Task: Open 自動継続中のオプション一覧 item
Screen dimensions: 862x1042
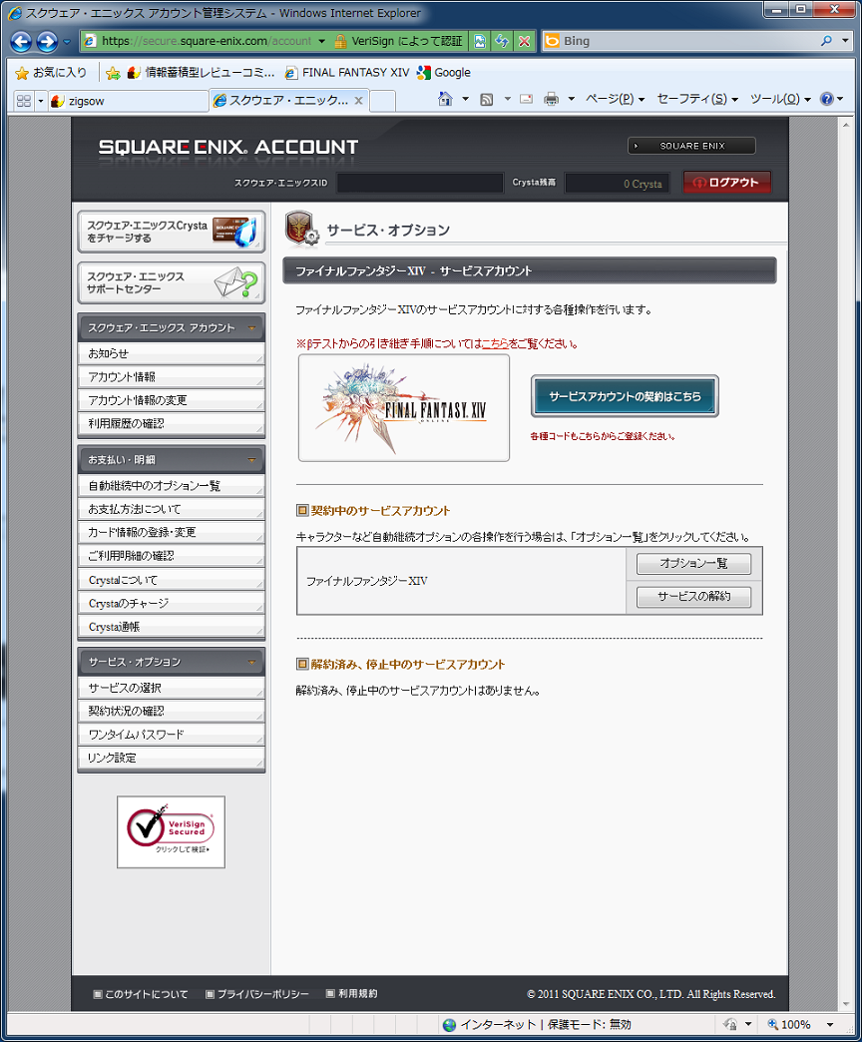Action: coord(172,486)
